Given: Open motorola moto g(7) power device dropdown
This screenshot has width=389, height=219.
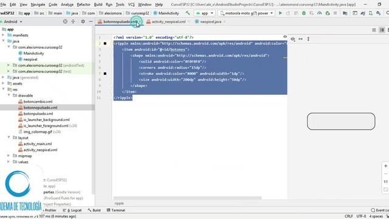Looking at the screenshot, I should 246,13.
